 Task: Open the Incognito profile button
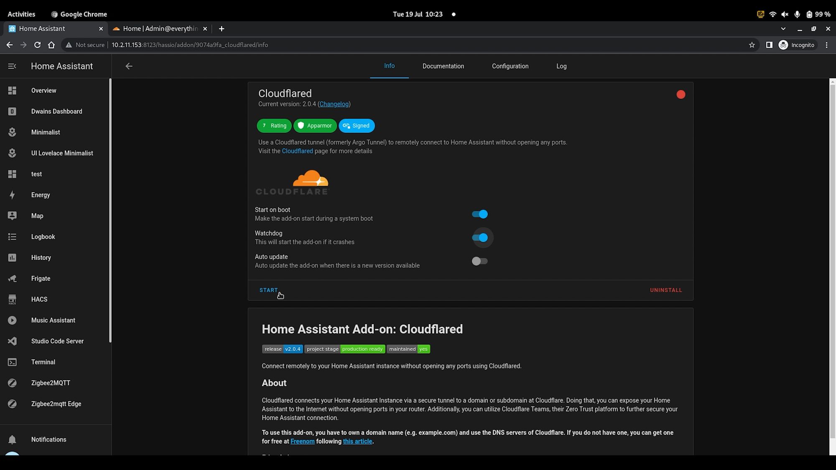pyautogui.click(x=797, y=45)
